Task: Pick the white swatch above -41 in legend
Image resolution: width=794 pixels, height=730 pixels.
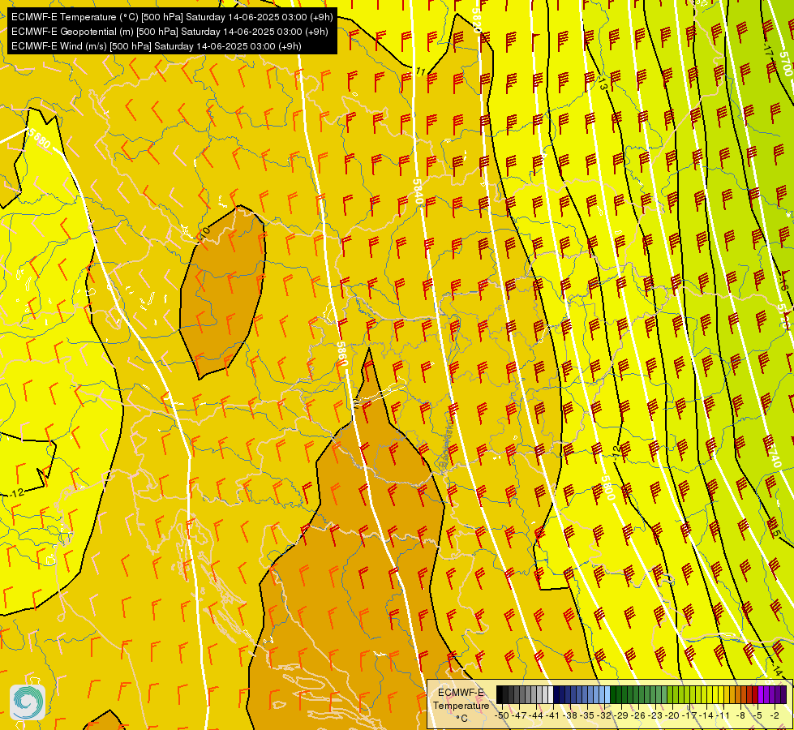Action: (551, 694)
